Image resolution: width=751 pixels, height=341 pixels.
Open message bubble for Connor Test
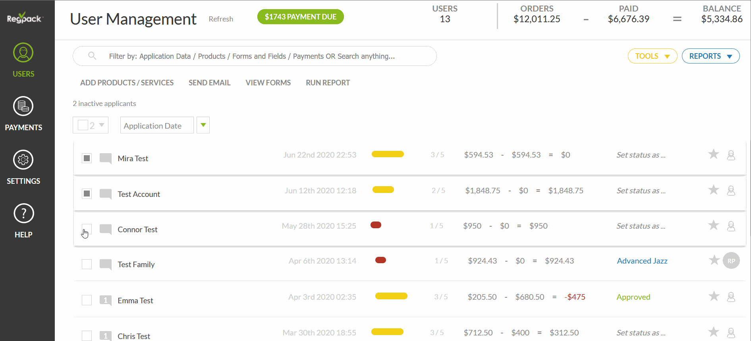pos(106,229)
